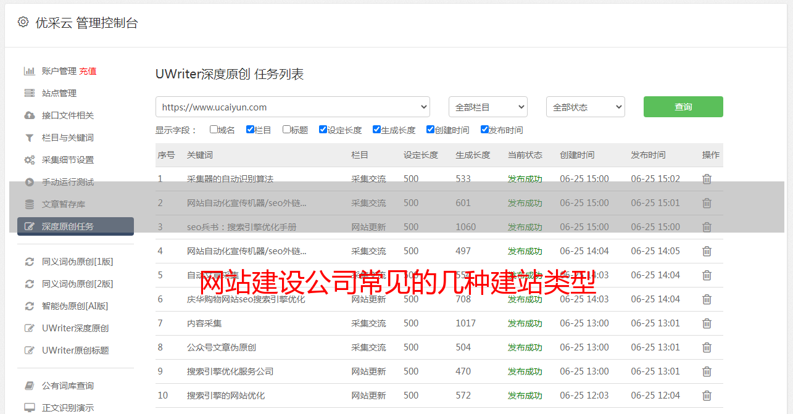This screenshot has height=414, width=793.
Task: Uncheck the 栏目 field checkbox
Action: (x=250, y=130)
